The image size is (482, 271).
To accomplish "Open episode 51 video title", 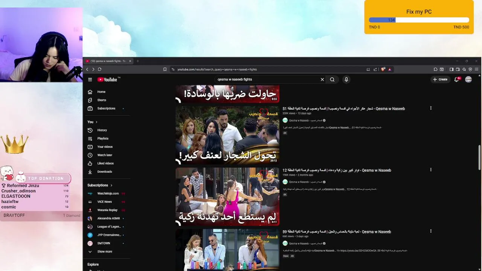I will [x=344, y=109].
